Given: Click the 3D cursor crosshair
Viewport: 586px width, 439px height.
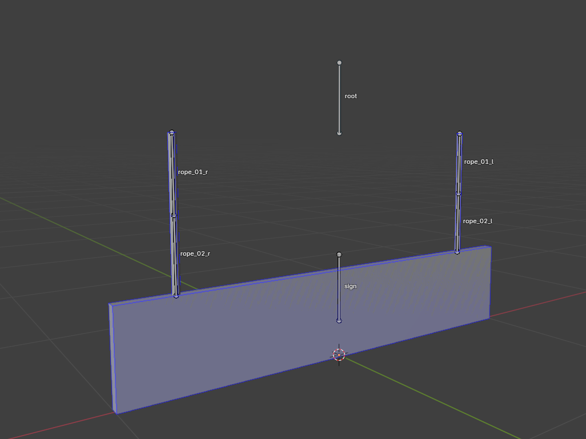Looking at the screenshot, I should 339,355.
